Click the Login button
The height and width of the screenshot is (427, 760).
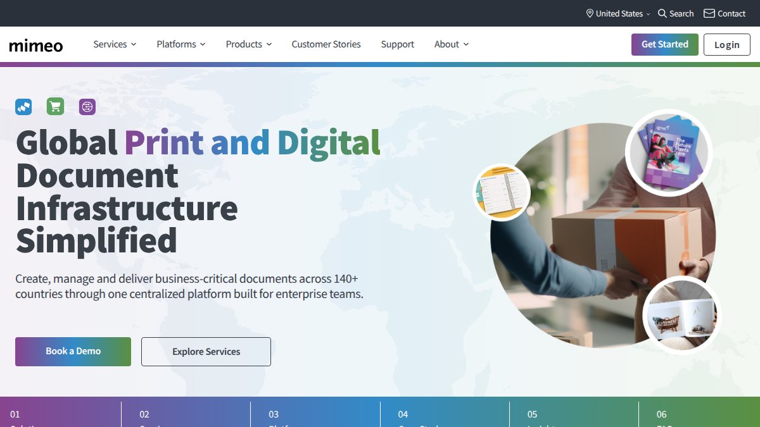(727, 45)
